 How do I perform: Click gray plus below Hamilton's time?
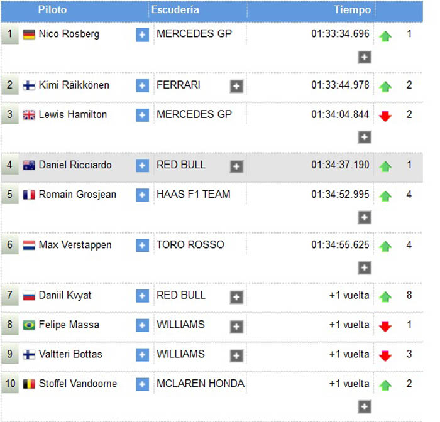[x=364, y=137]
